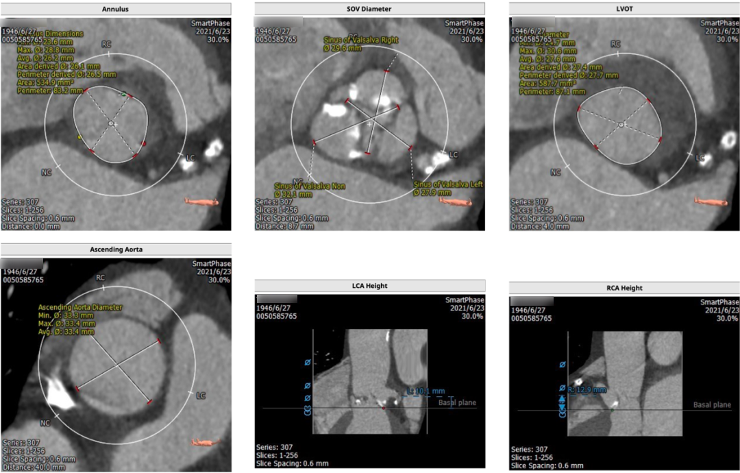Select the LVOT panel header
The height and width of the screenshot is (473, 740).
(624, 9)
